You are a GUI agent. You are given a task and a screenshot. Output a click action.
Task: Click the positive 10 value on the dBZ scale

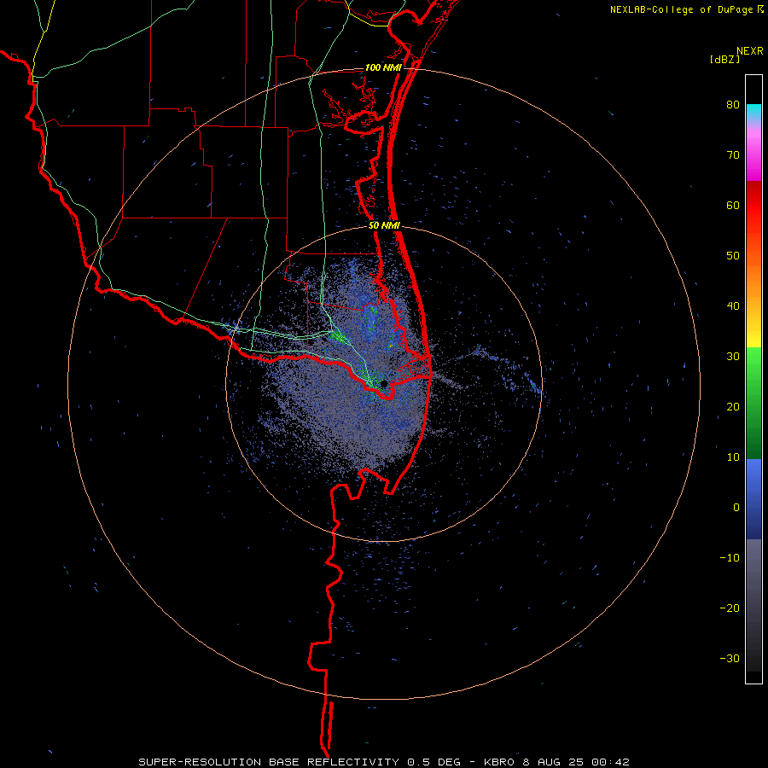tap(733, 457)
